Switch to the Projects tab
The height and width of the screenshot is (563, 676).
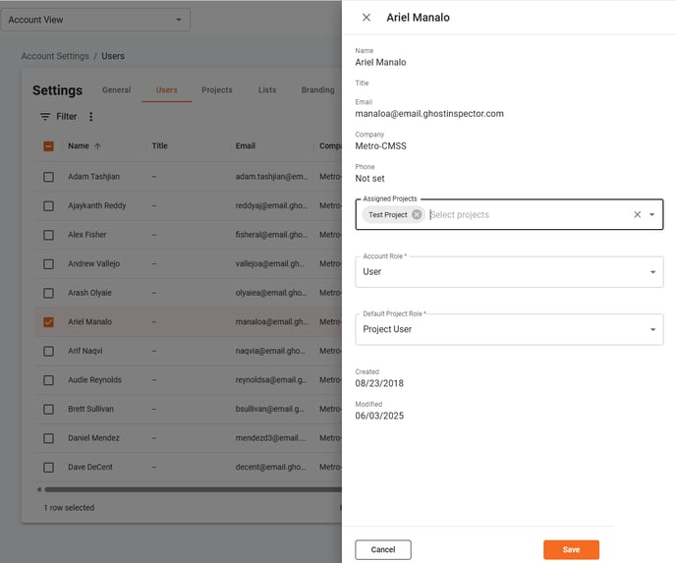coord(217,89)
